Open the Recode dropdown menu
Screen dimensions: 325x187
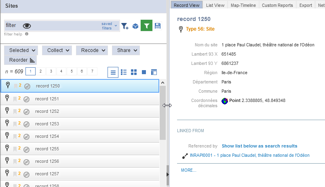[x=93, y=50]
